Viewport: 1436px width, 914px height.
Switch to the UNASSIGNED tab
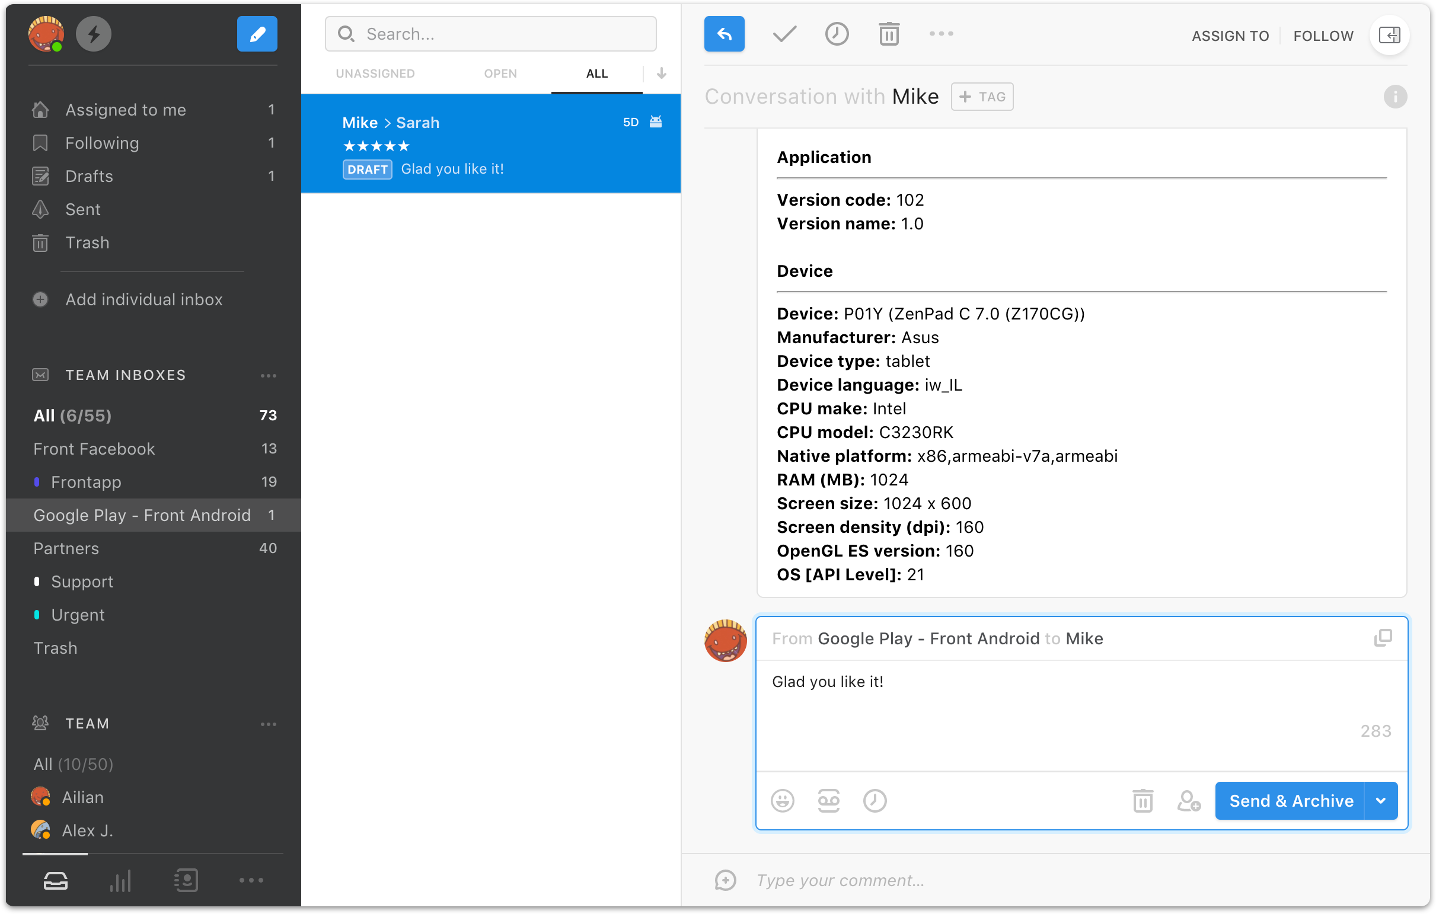[375, 73]
